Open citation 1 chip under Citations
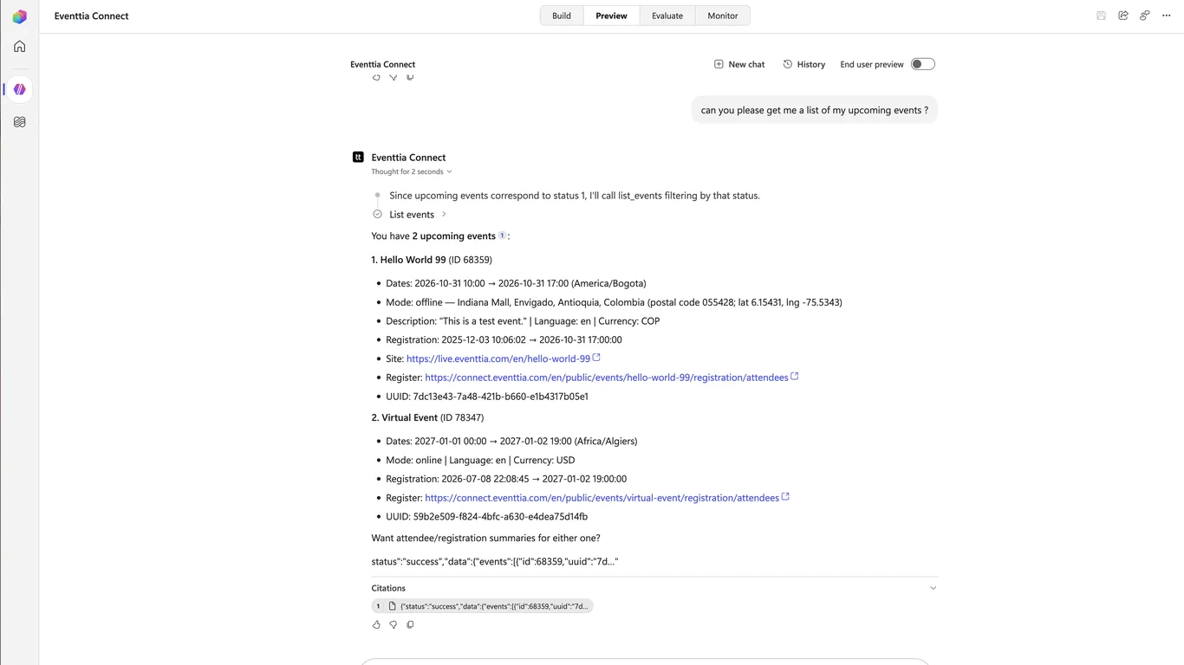This screenshot has width=1184, height=665. tap(483, 606)
